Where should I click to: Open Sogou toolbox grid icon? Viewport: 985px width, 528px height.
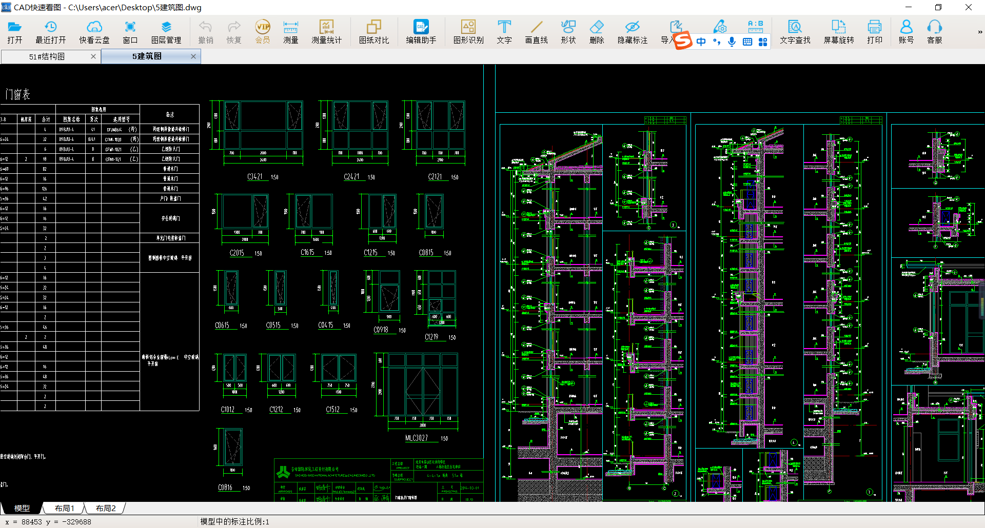click(x=763, y=42)
